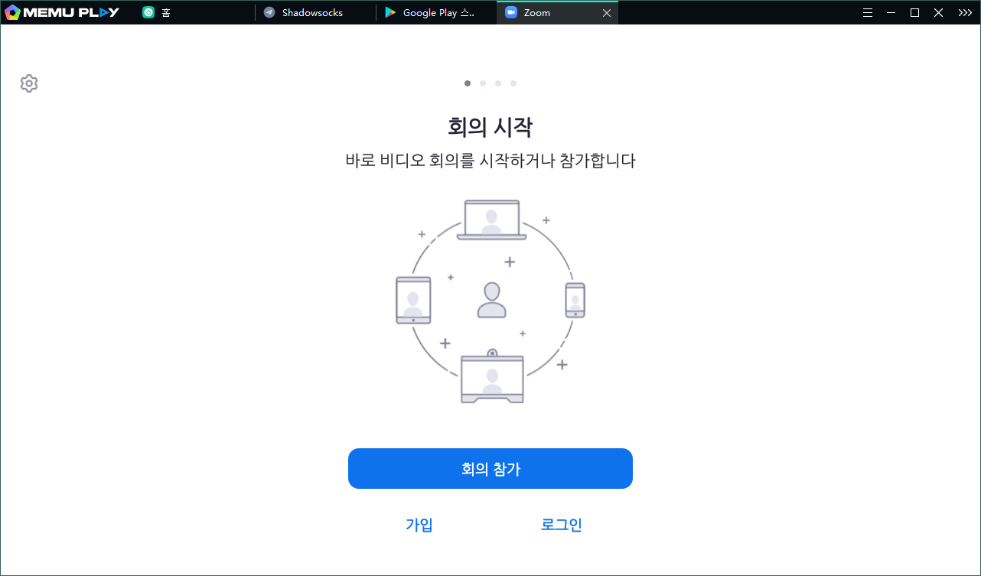Click the MEmu Play logo
The image size is (981, 576).
pos(62,12)
